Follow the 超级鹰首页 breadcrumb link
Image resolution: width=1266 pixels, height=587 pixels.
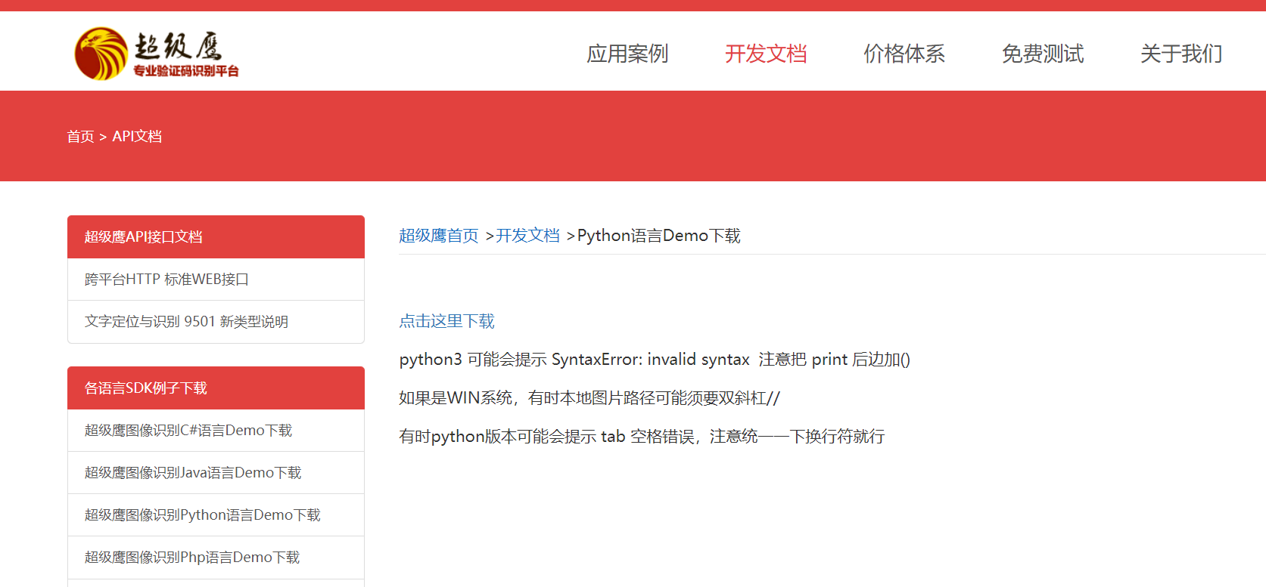pyautogui.click(x=439, y=236)
